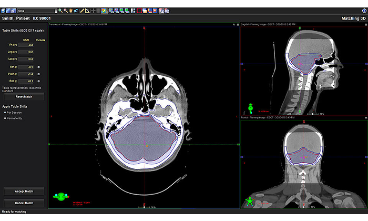The height and width of the screenshot is (221, 368).
Task: Click the reset icon in Transversal view header
Action: click(234, 24)
